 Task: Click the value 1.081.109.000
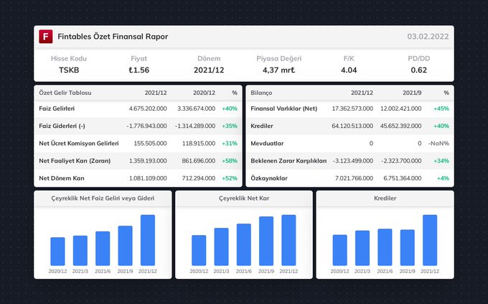pos(148,178)
